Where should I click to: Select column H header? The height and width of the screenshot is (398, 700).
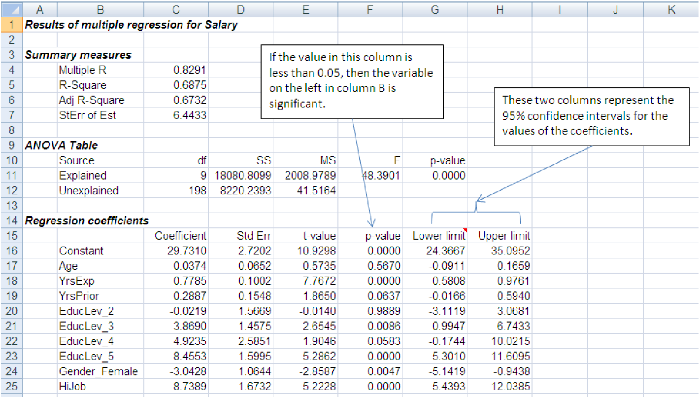click(x=500, y=8)
